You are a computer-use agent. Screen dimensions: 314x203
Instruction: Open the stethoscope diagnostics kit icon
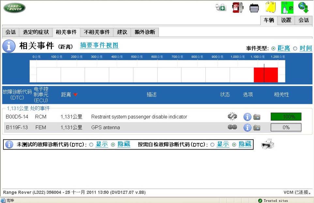[221, 7]
